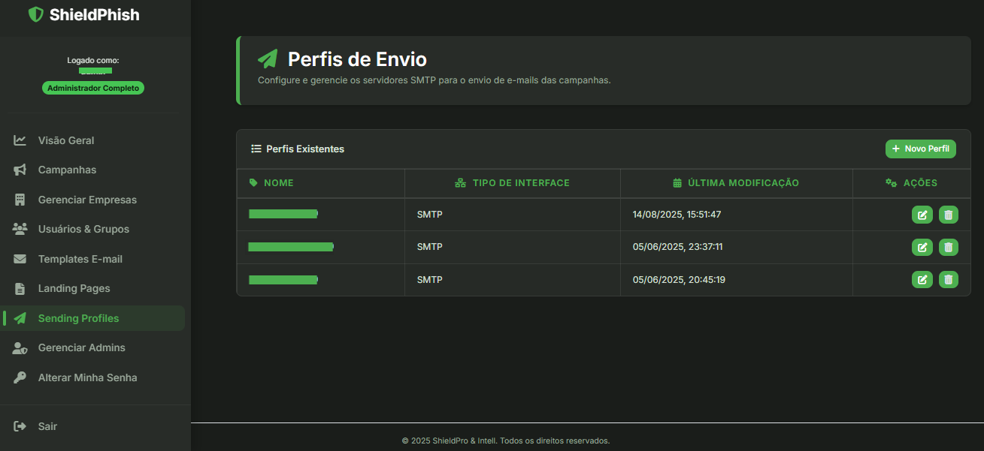Open Gerenciar Admins via the admin icon
Screen dimensions: 984x451
(x=20, y=347)
